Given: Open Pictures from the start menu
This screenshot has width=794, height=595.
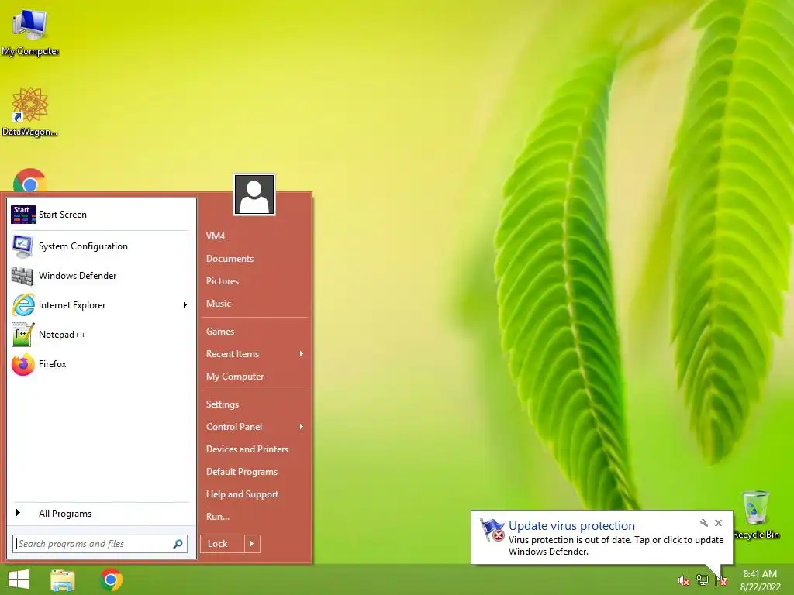Looking at the screenshot, I should pos(223,280).
